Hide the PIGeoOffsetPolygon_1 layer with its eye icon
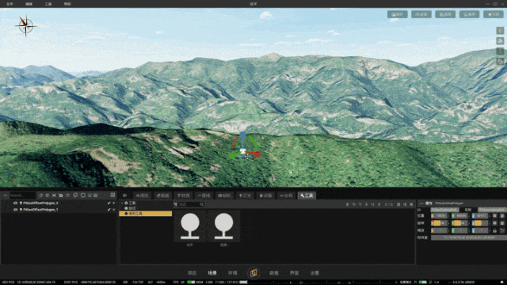This screenshot has width=507, height=285. pyautogui.click(x=15, y=209)
